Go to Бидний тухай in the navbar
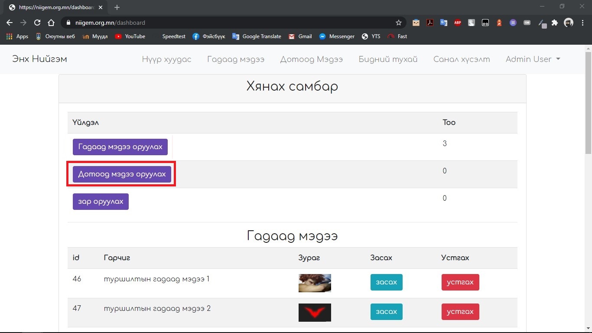 [388, 59]
